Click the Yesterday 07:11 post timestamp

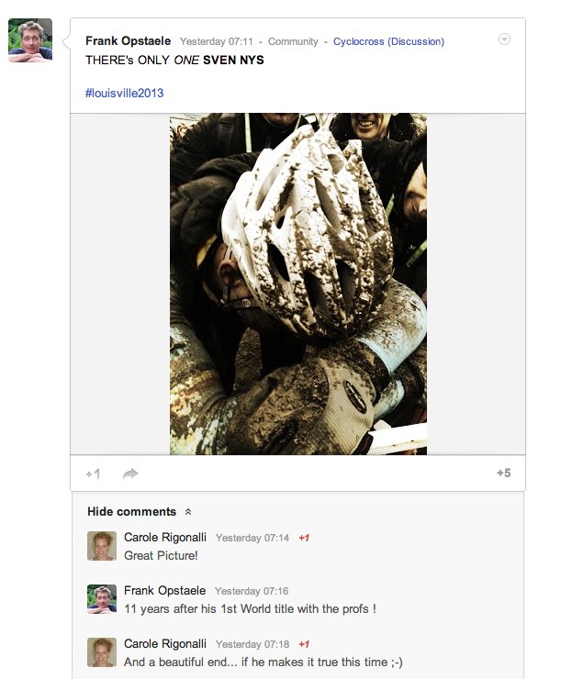216,41
